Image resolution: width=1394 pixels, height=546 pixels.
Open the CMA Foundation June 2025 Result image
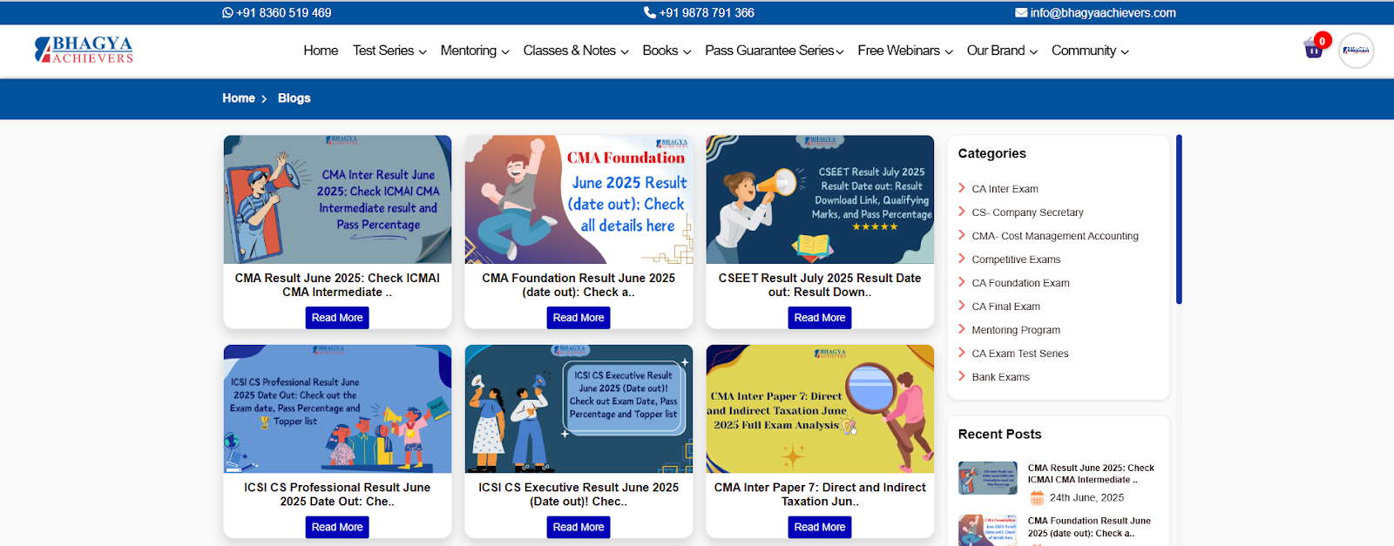pyautogui.click(x=579, y=199)
